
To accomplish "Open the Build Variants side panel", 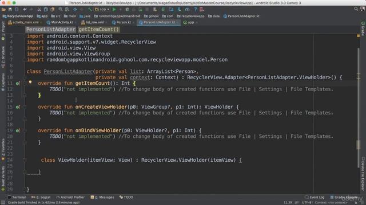I will (x=3, y=178).
